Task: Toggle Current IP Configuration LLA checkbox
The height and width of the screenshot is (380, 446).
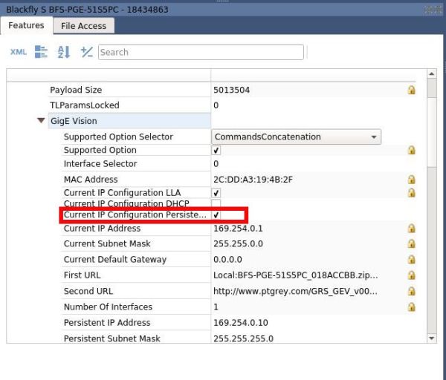Action: coord(216,192)
